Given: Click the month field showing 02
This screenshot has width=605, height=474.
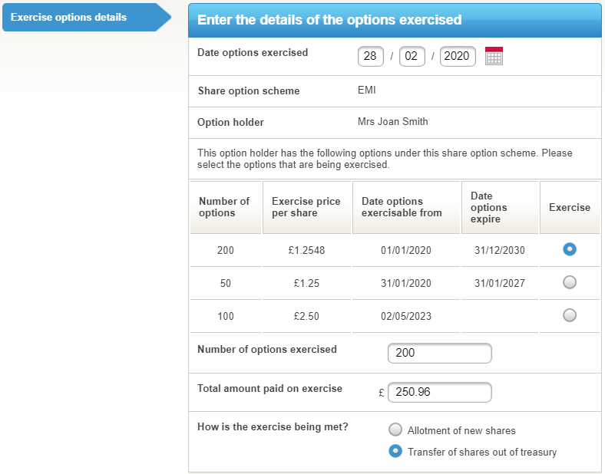Looking at the screenshot, I should pyautogui.click(x=412, y=57).
